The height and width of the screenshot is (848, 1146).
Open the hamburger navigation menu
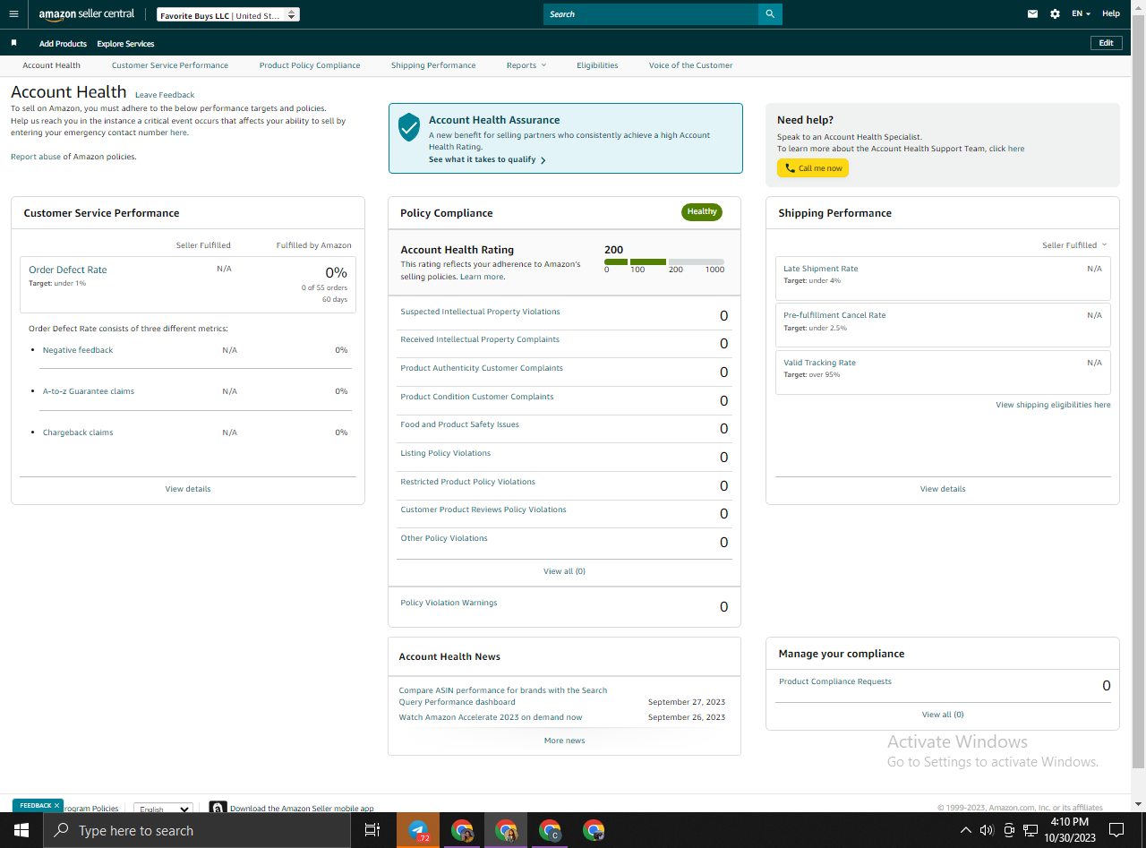click(13, 14)
